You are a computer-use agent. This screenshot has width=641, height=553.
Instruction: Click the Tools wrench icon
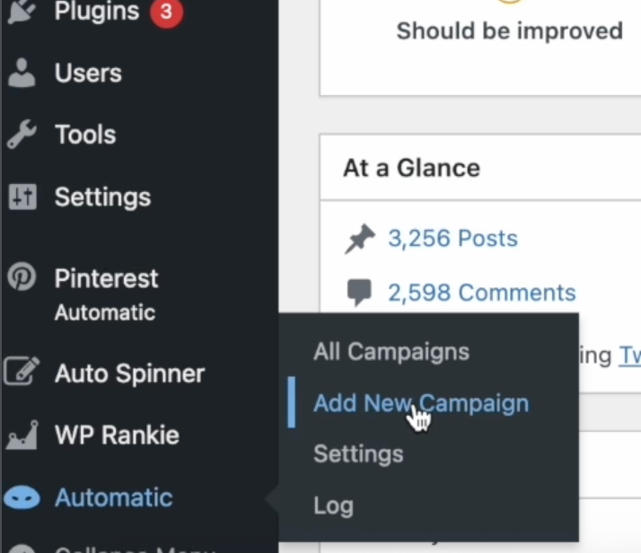[22, 135]
